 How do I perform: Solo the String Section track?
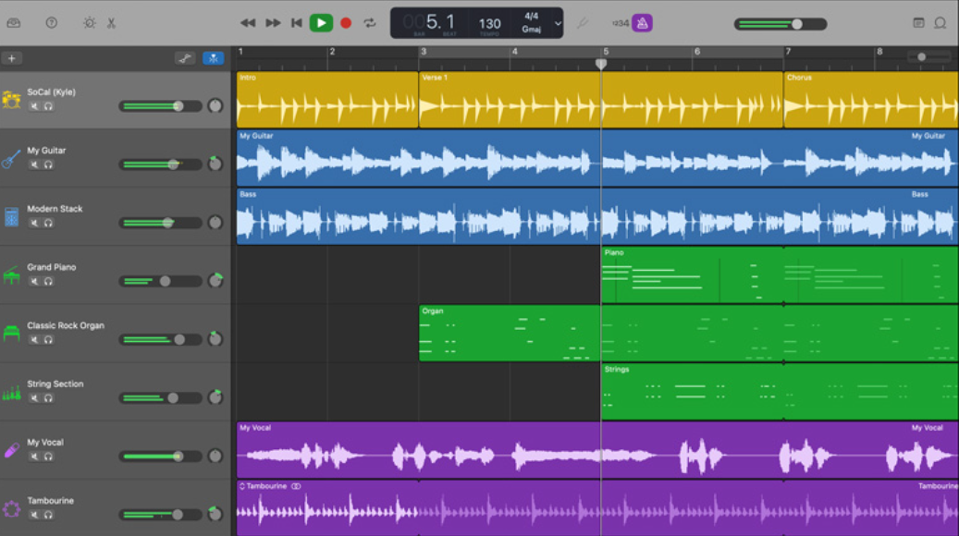pos(48,398)
